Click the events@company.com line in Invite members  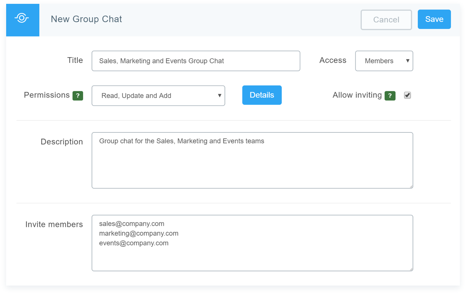click(133, 243)
